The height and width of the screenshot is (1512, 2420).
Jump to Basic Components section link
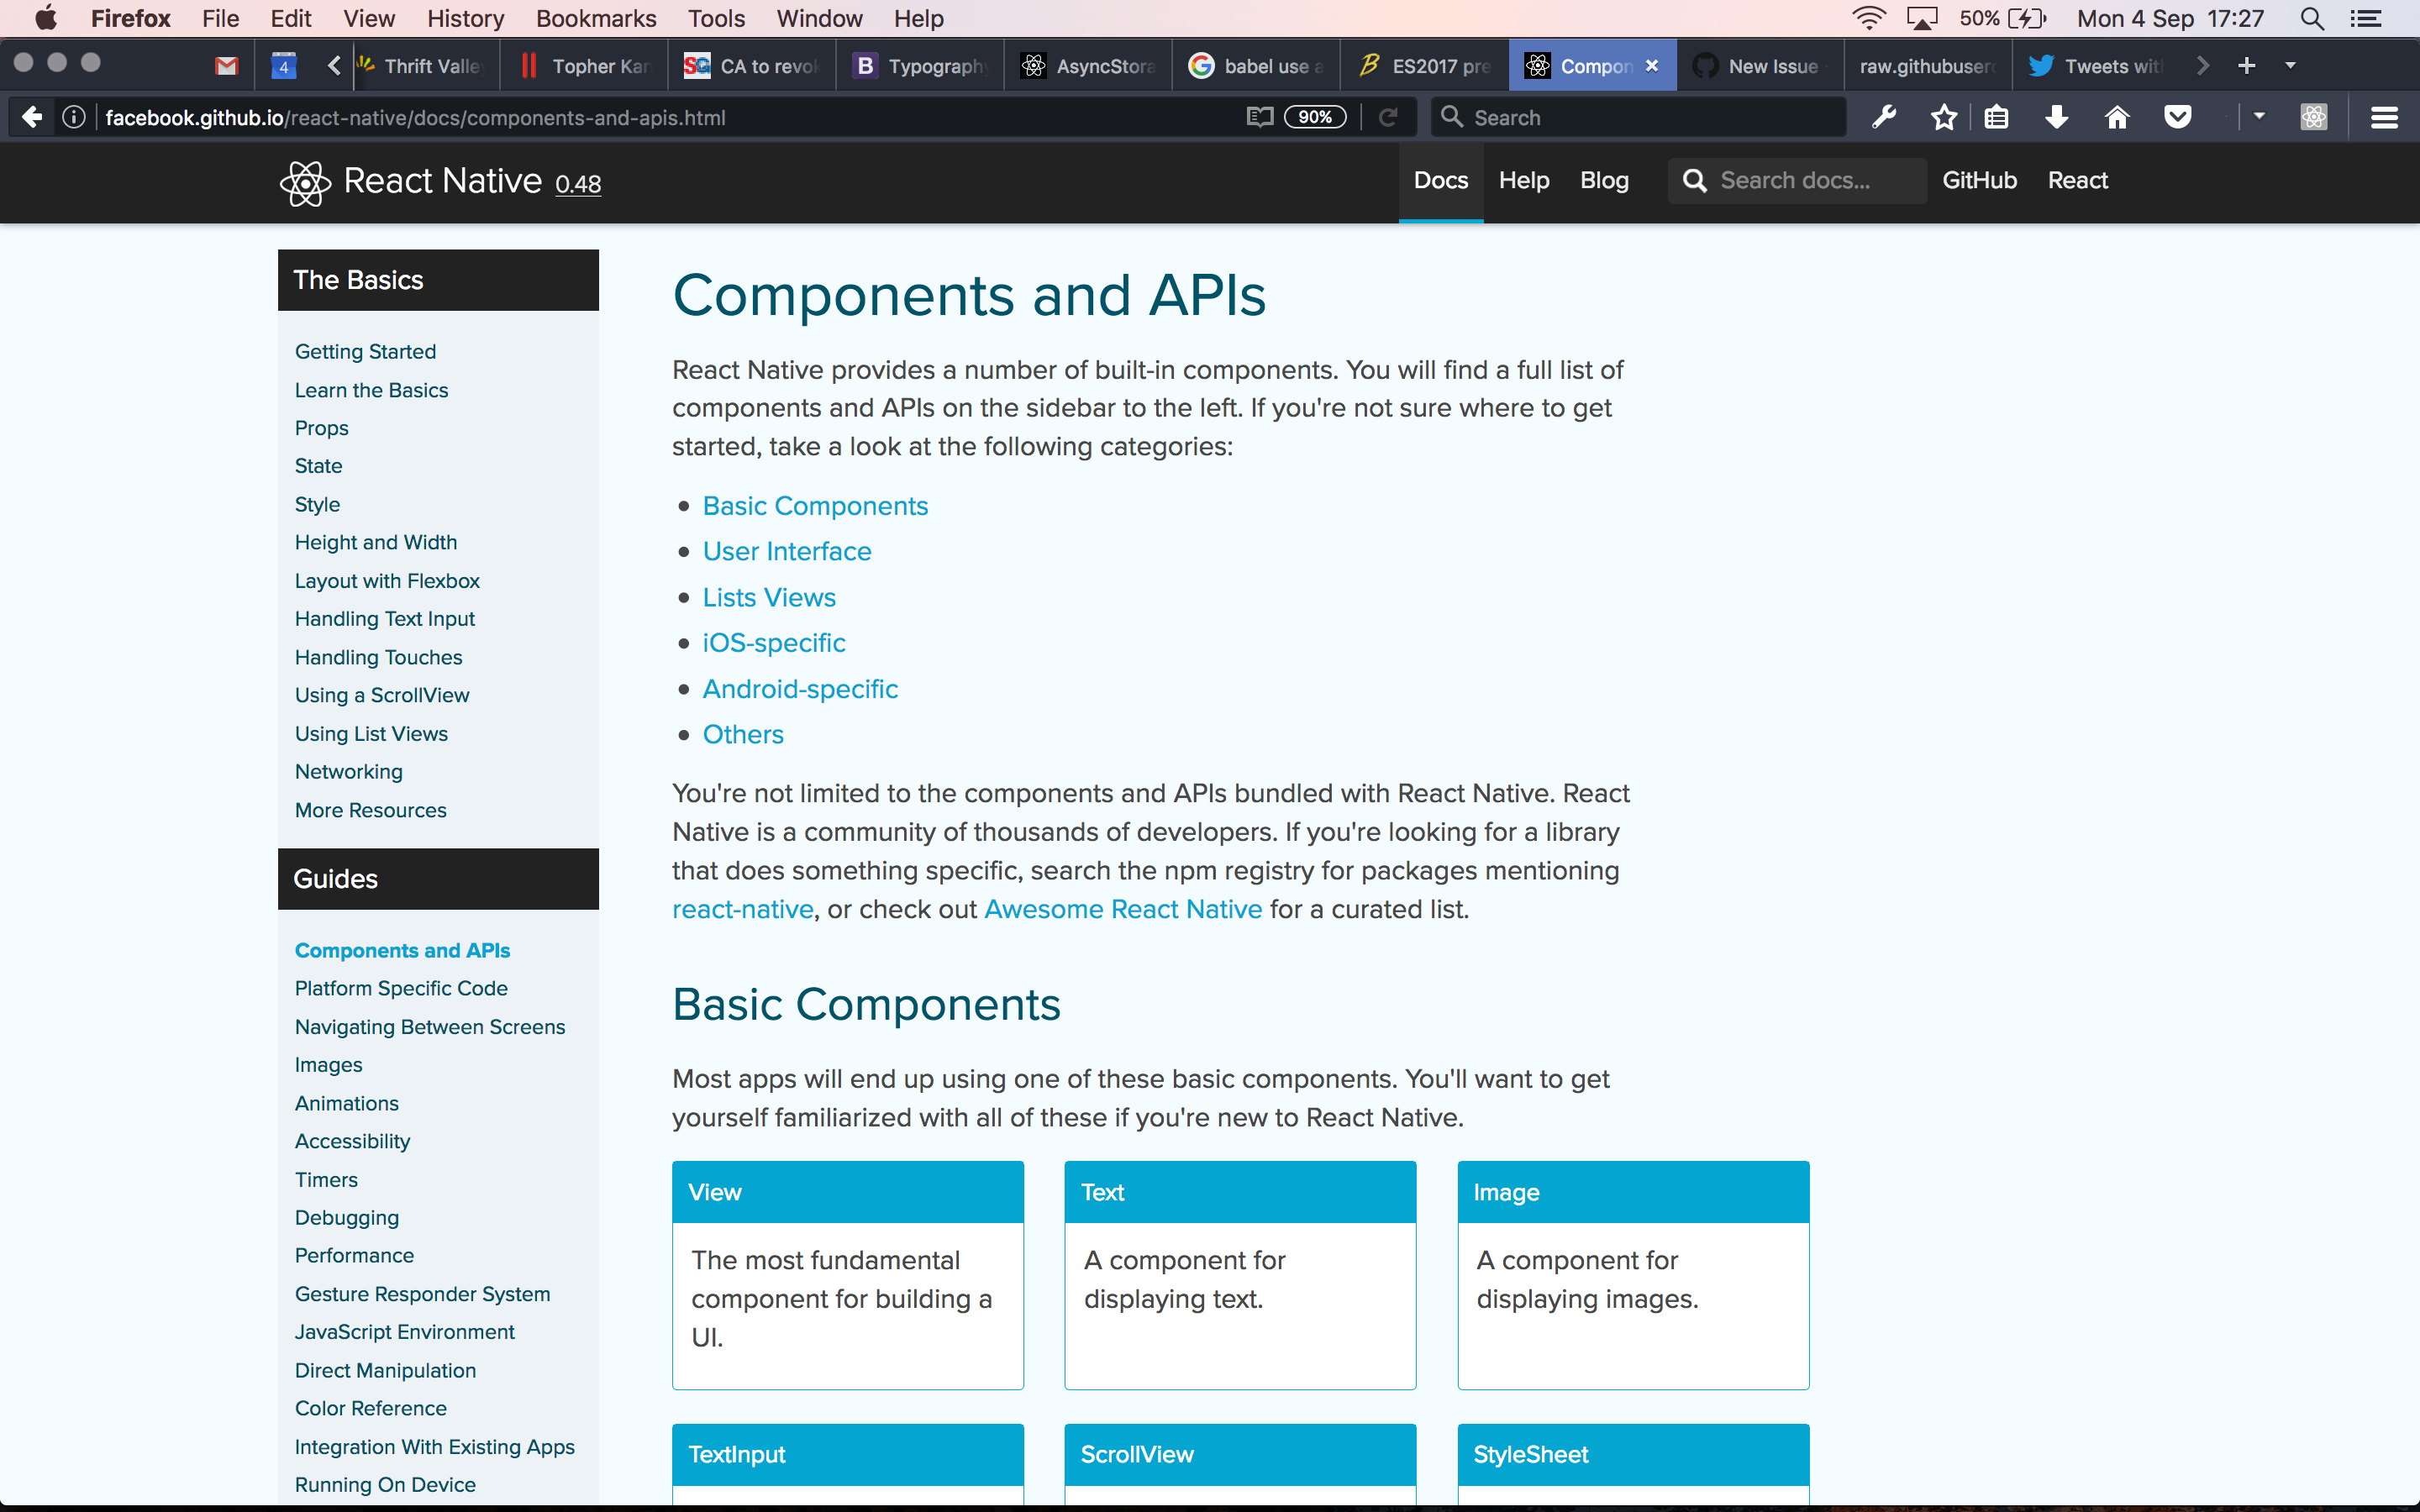pyautogui.click(x=815, y=506)
